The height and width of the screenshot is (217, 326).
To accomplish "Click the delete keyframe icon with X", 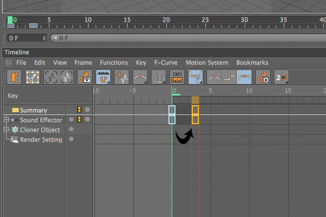I will [263, 77].
